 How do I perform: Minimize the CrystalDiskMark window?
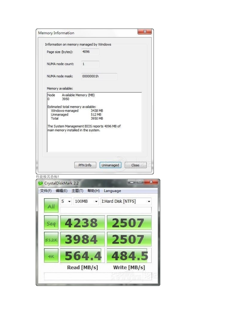(132, 182)
